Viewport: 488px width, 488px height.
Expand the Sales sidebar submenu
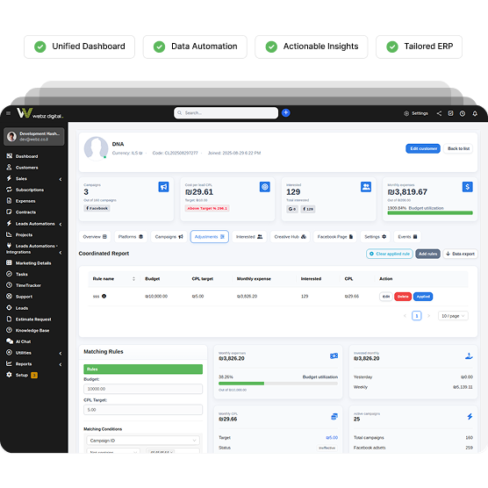click(61, 179)
